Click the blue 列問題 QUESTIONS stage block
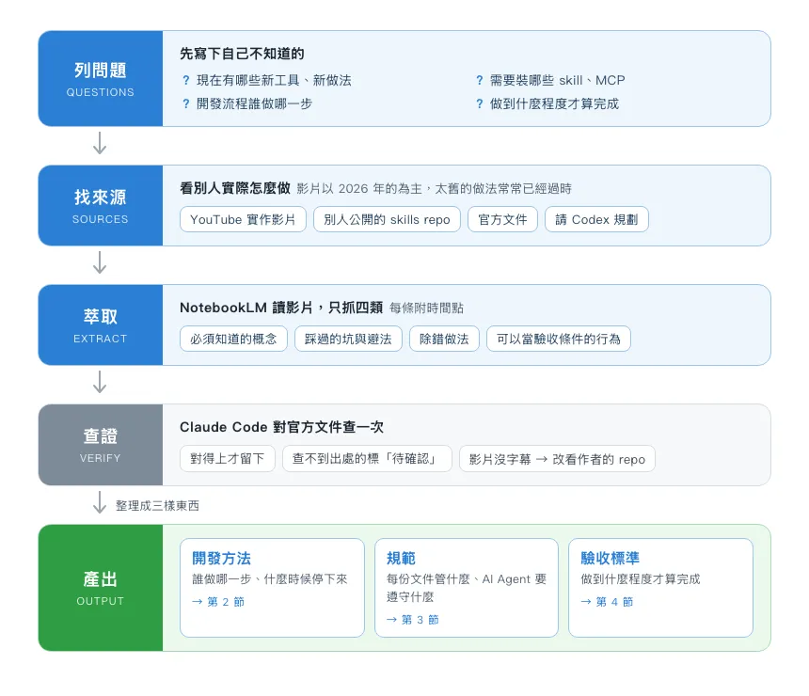The height and width of the screenshot is (696, 809). 101,78
